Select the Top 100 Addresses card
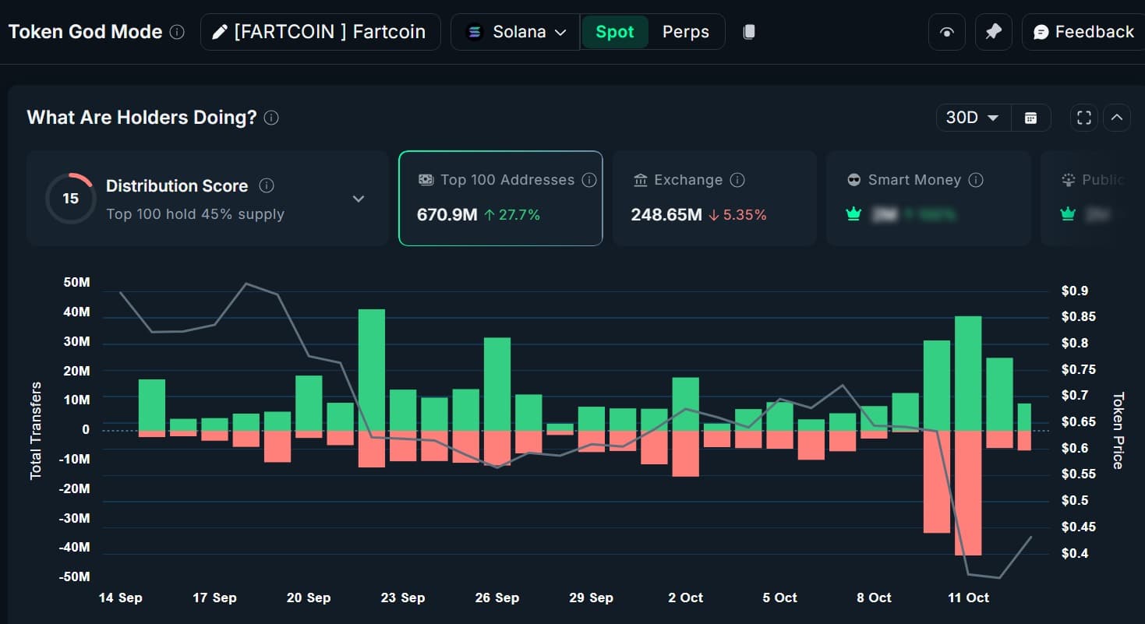 tap(500, 198)
